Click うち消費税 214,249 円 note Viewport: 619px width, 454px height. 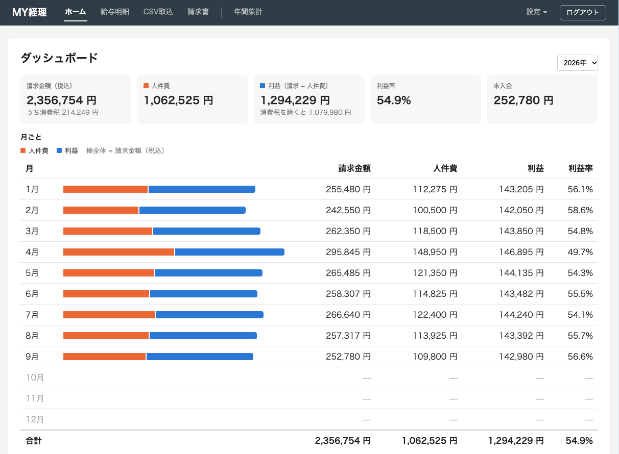point(63,112)
